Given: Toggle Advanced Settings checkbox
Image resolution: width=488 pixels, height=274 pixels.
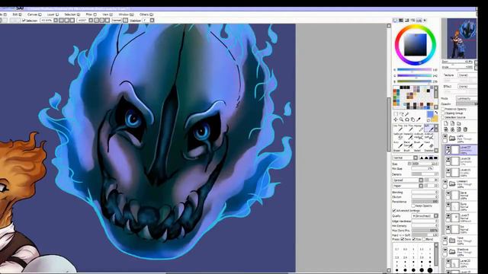Looking at the screenshot, I should pyautogui.click(x=394, y=210).
